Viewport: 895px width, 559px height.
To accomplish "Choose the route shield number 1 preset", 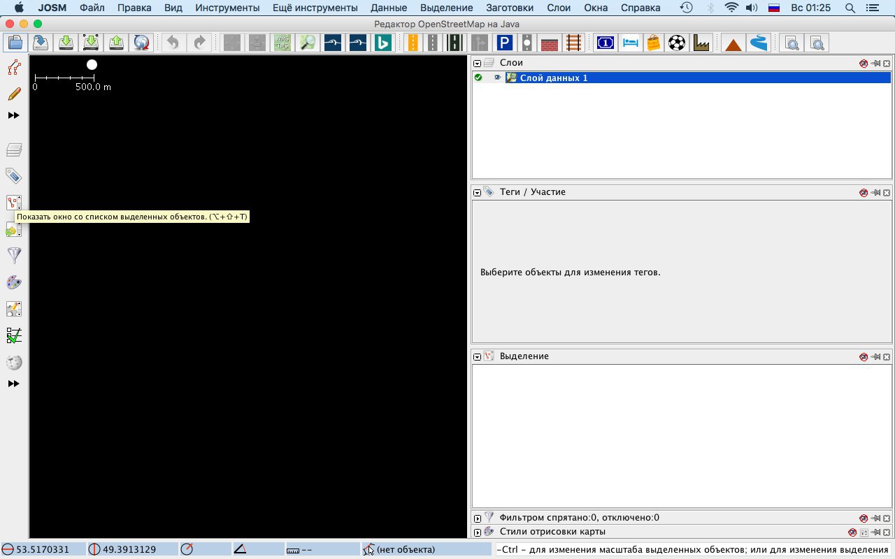I will (x=605, y=43).
